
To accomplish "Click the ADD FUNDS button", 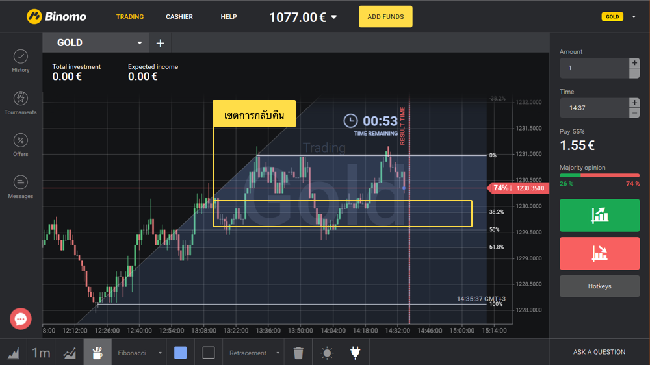I will click(385, 17).
